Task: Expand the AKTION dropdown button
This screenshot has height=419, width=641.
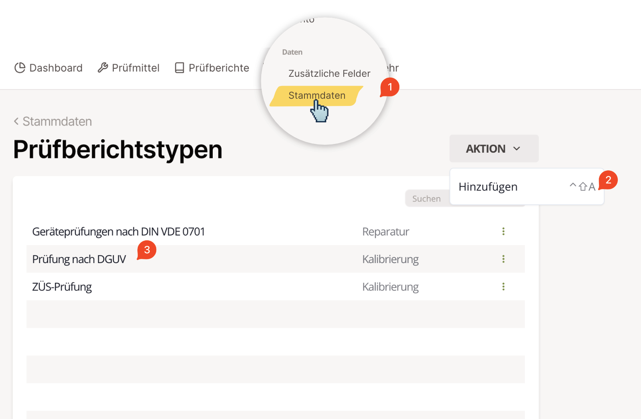Action: (x=494, y=149)
